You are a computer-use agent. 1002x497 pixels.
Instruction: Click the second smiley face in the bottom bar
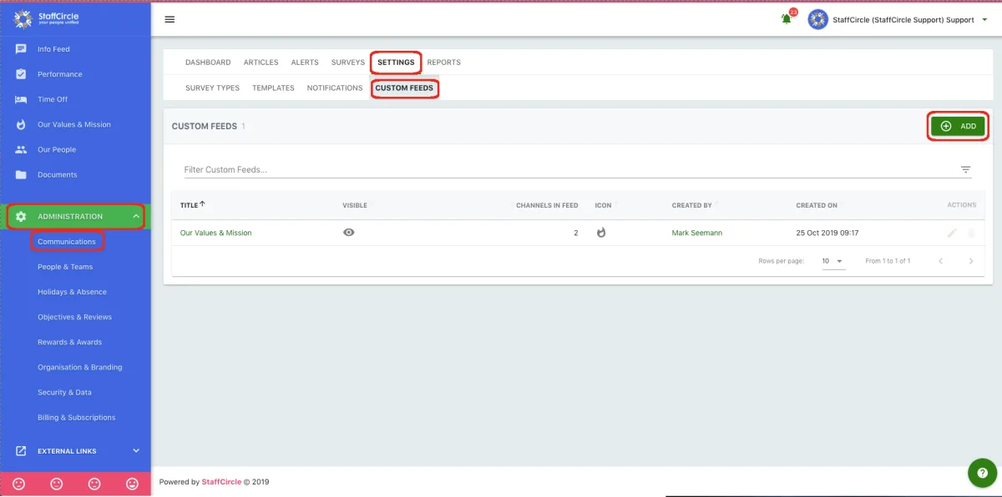(x=57, y=484)
